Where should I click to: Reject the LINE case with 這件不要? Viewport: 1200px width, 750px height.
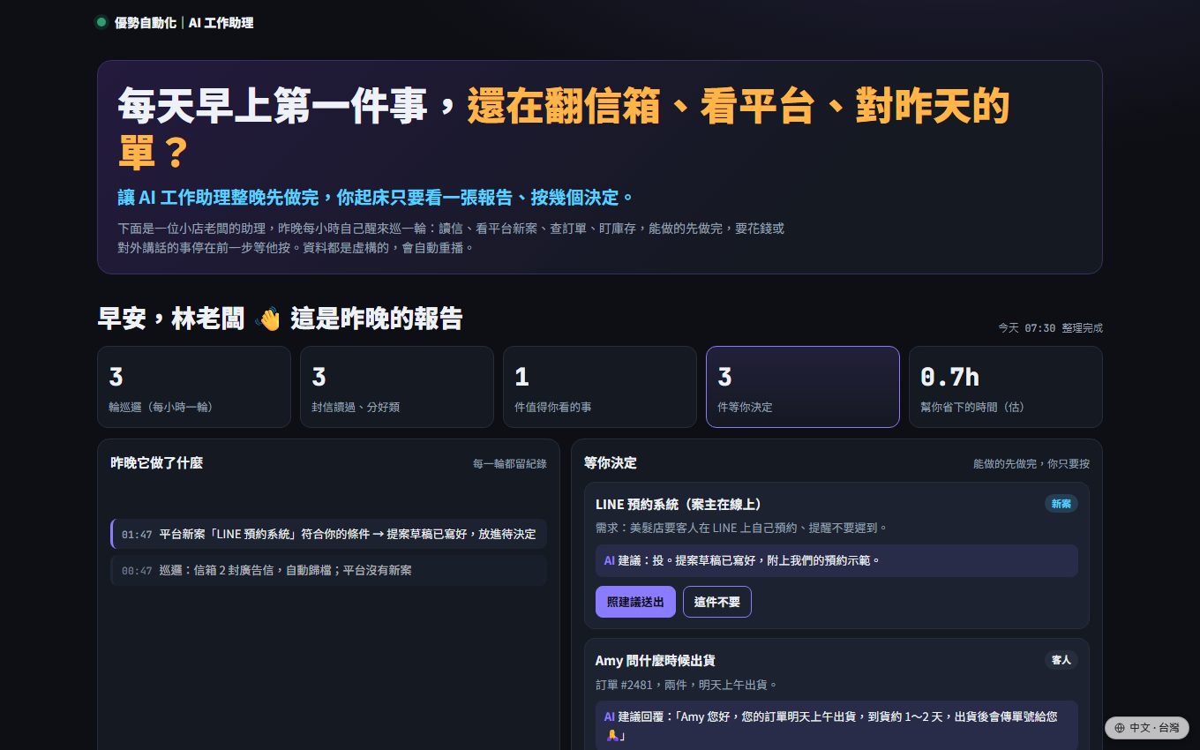(717, 602)
